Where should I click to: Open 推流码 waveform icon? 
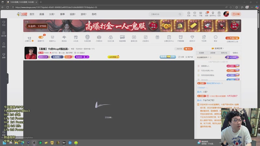[64, 39]
